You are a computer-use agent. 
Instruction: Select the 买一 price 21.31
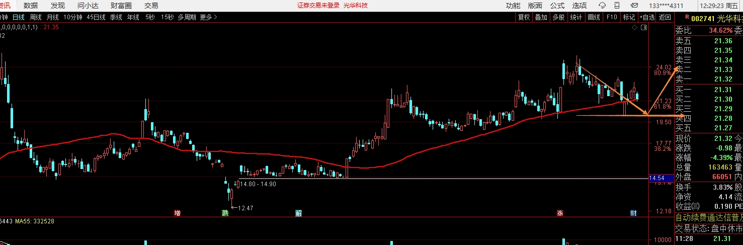point(723,90)
